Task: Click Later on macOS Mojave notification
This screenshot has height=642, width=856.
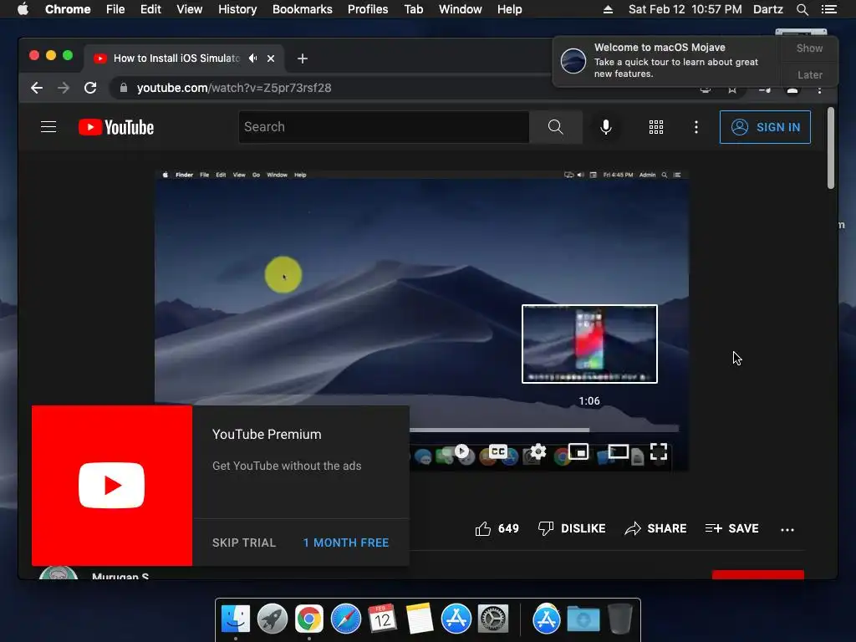Action: click(809, 74)
